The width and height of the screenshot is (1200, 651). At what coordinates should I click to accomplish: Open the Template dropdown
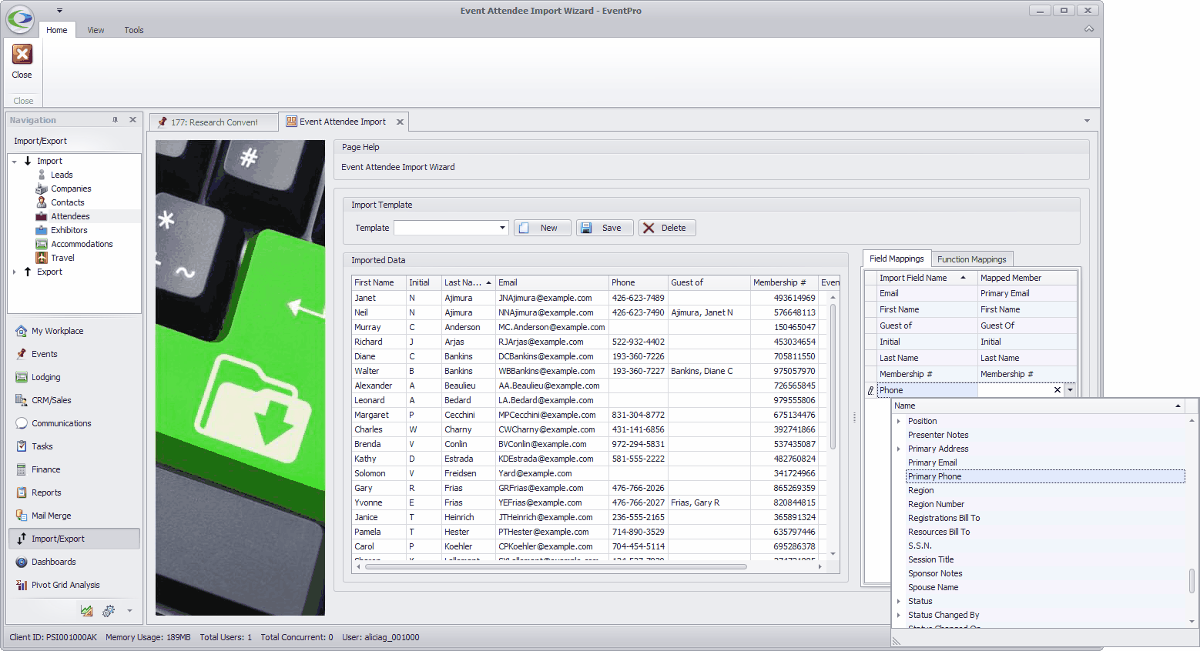502,228
